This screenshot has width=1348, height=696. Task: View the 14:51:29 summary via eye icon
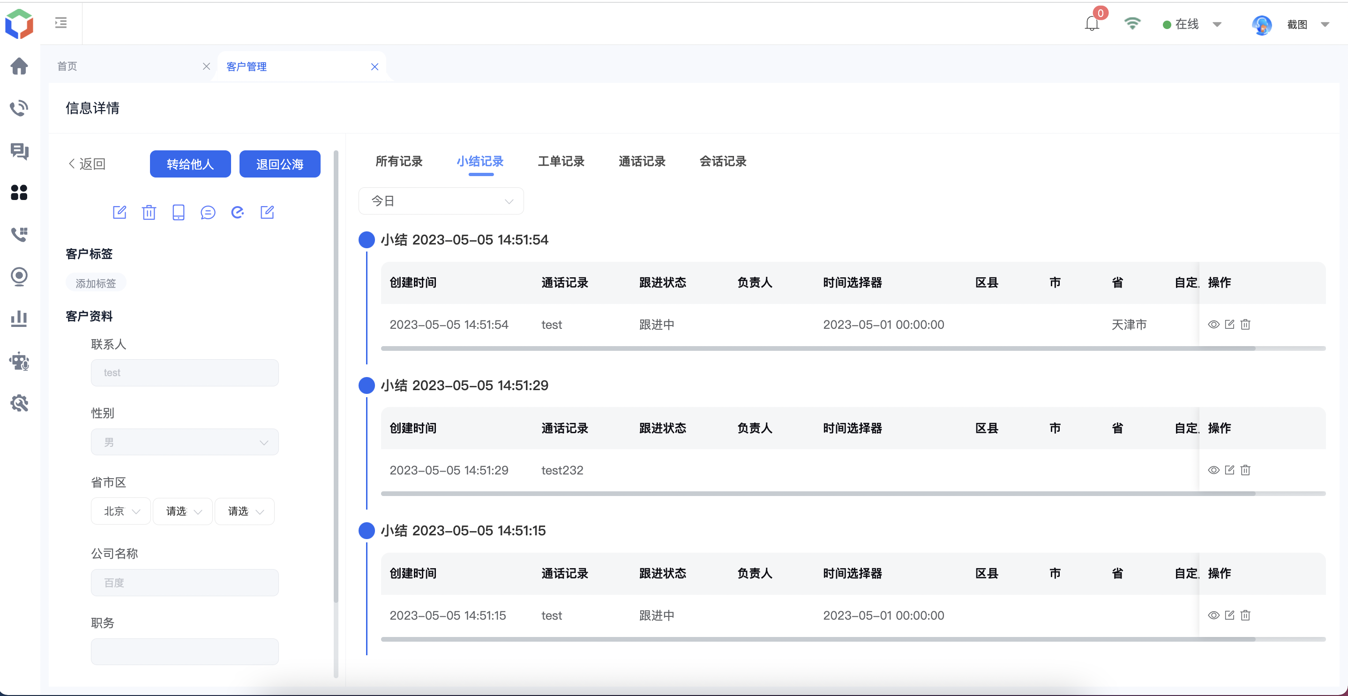coord(1213,470)
